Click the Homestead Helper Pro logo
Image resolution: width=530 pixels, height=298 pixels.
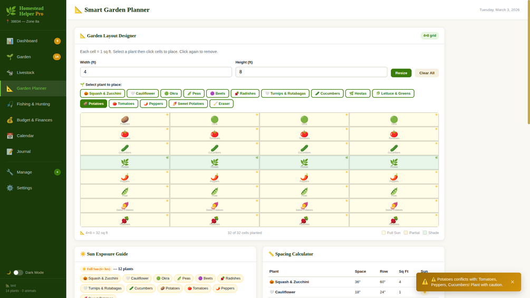click(x=11, y=11)
